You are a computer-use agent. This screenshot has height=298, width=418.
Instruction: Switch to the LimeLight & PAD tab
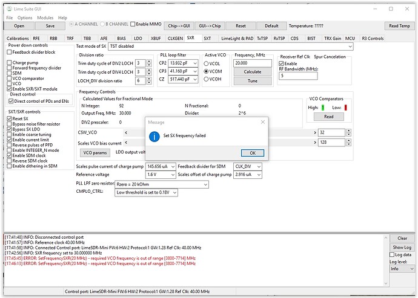click(x=237, y=38)
